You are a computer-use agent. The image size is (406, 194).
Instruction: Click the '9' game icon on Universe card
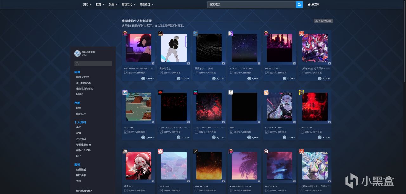click(266, 151)
